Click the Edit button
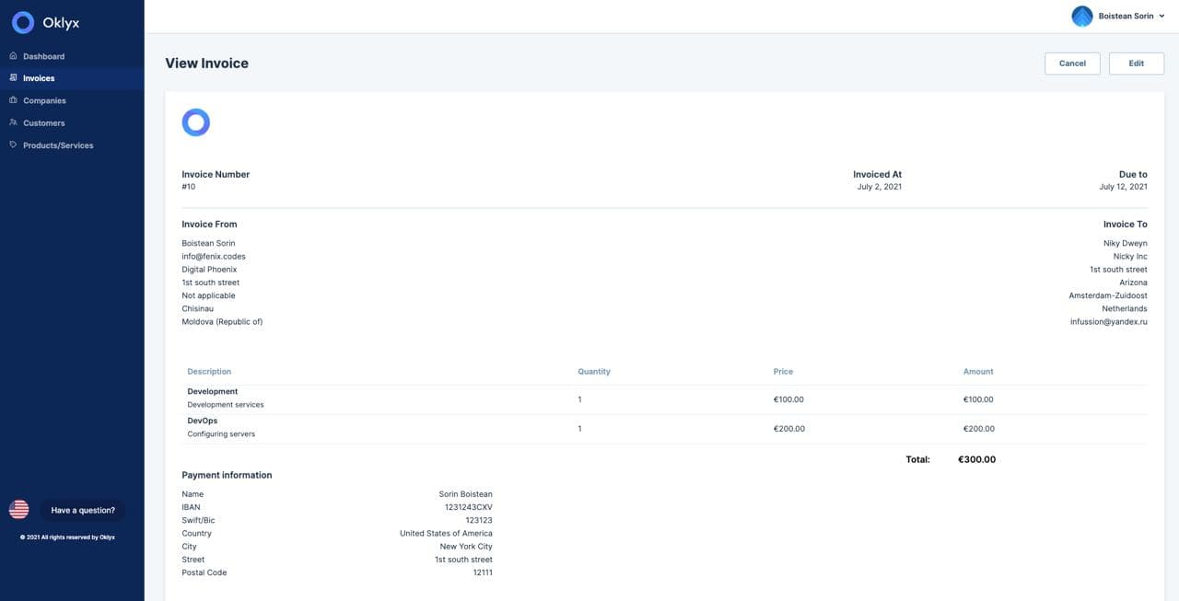The height and width of the screenshot is (601, 1179). coord(1137,64)
